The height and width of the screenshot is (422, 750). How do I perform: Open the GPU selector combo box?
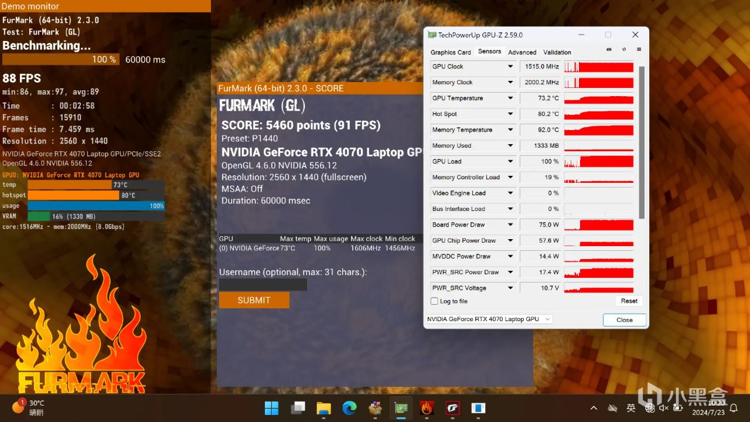coord(489,319)
